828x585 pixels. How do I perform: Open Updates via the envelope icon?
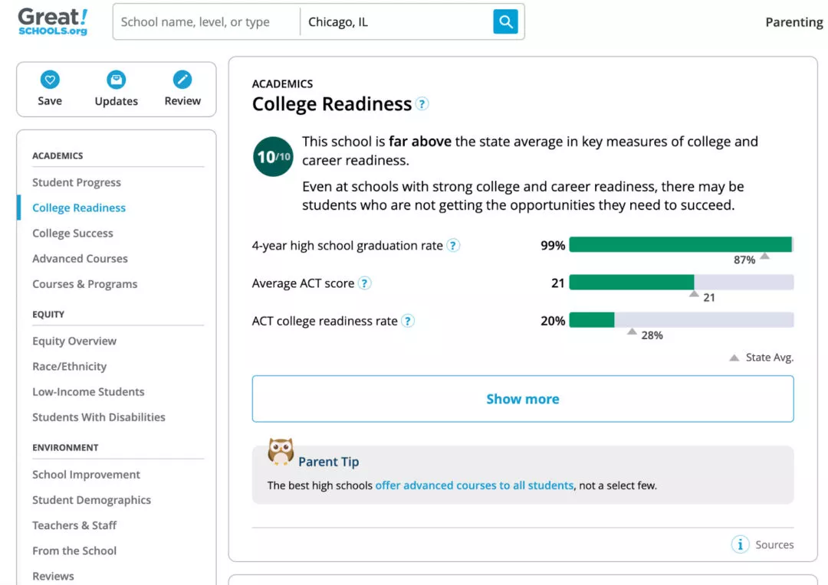point(117,80)
